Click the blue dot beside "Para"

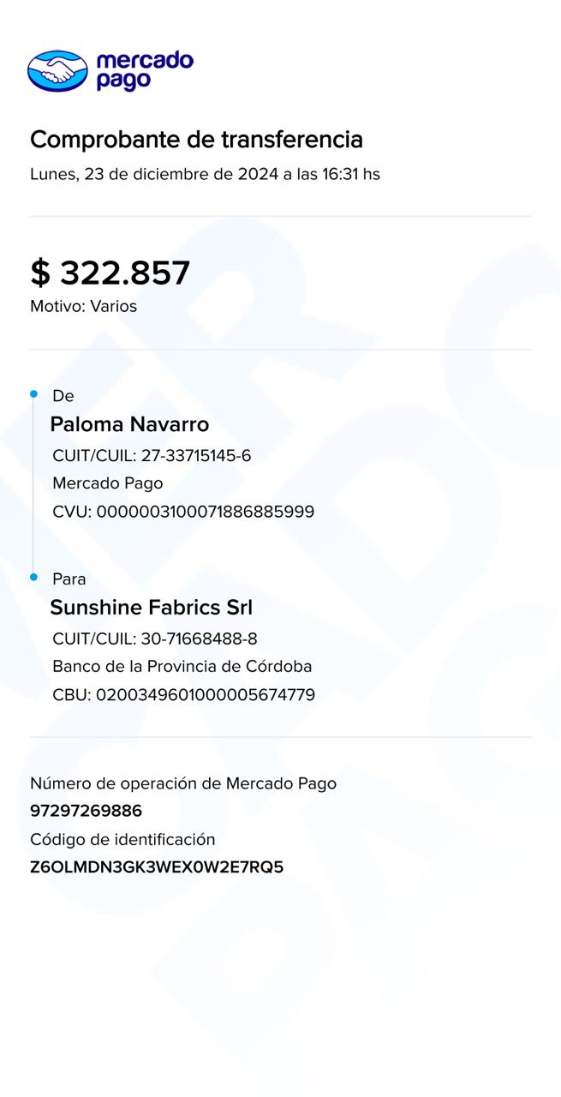(x=33, y=578)
